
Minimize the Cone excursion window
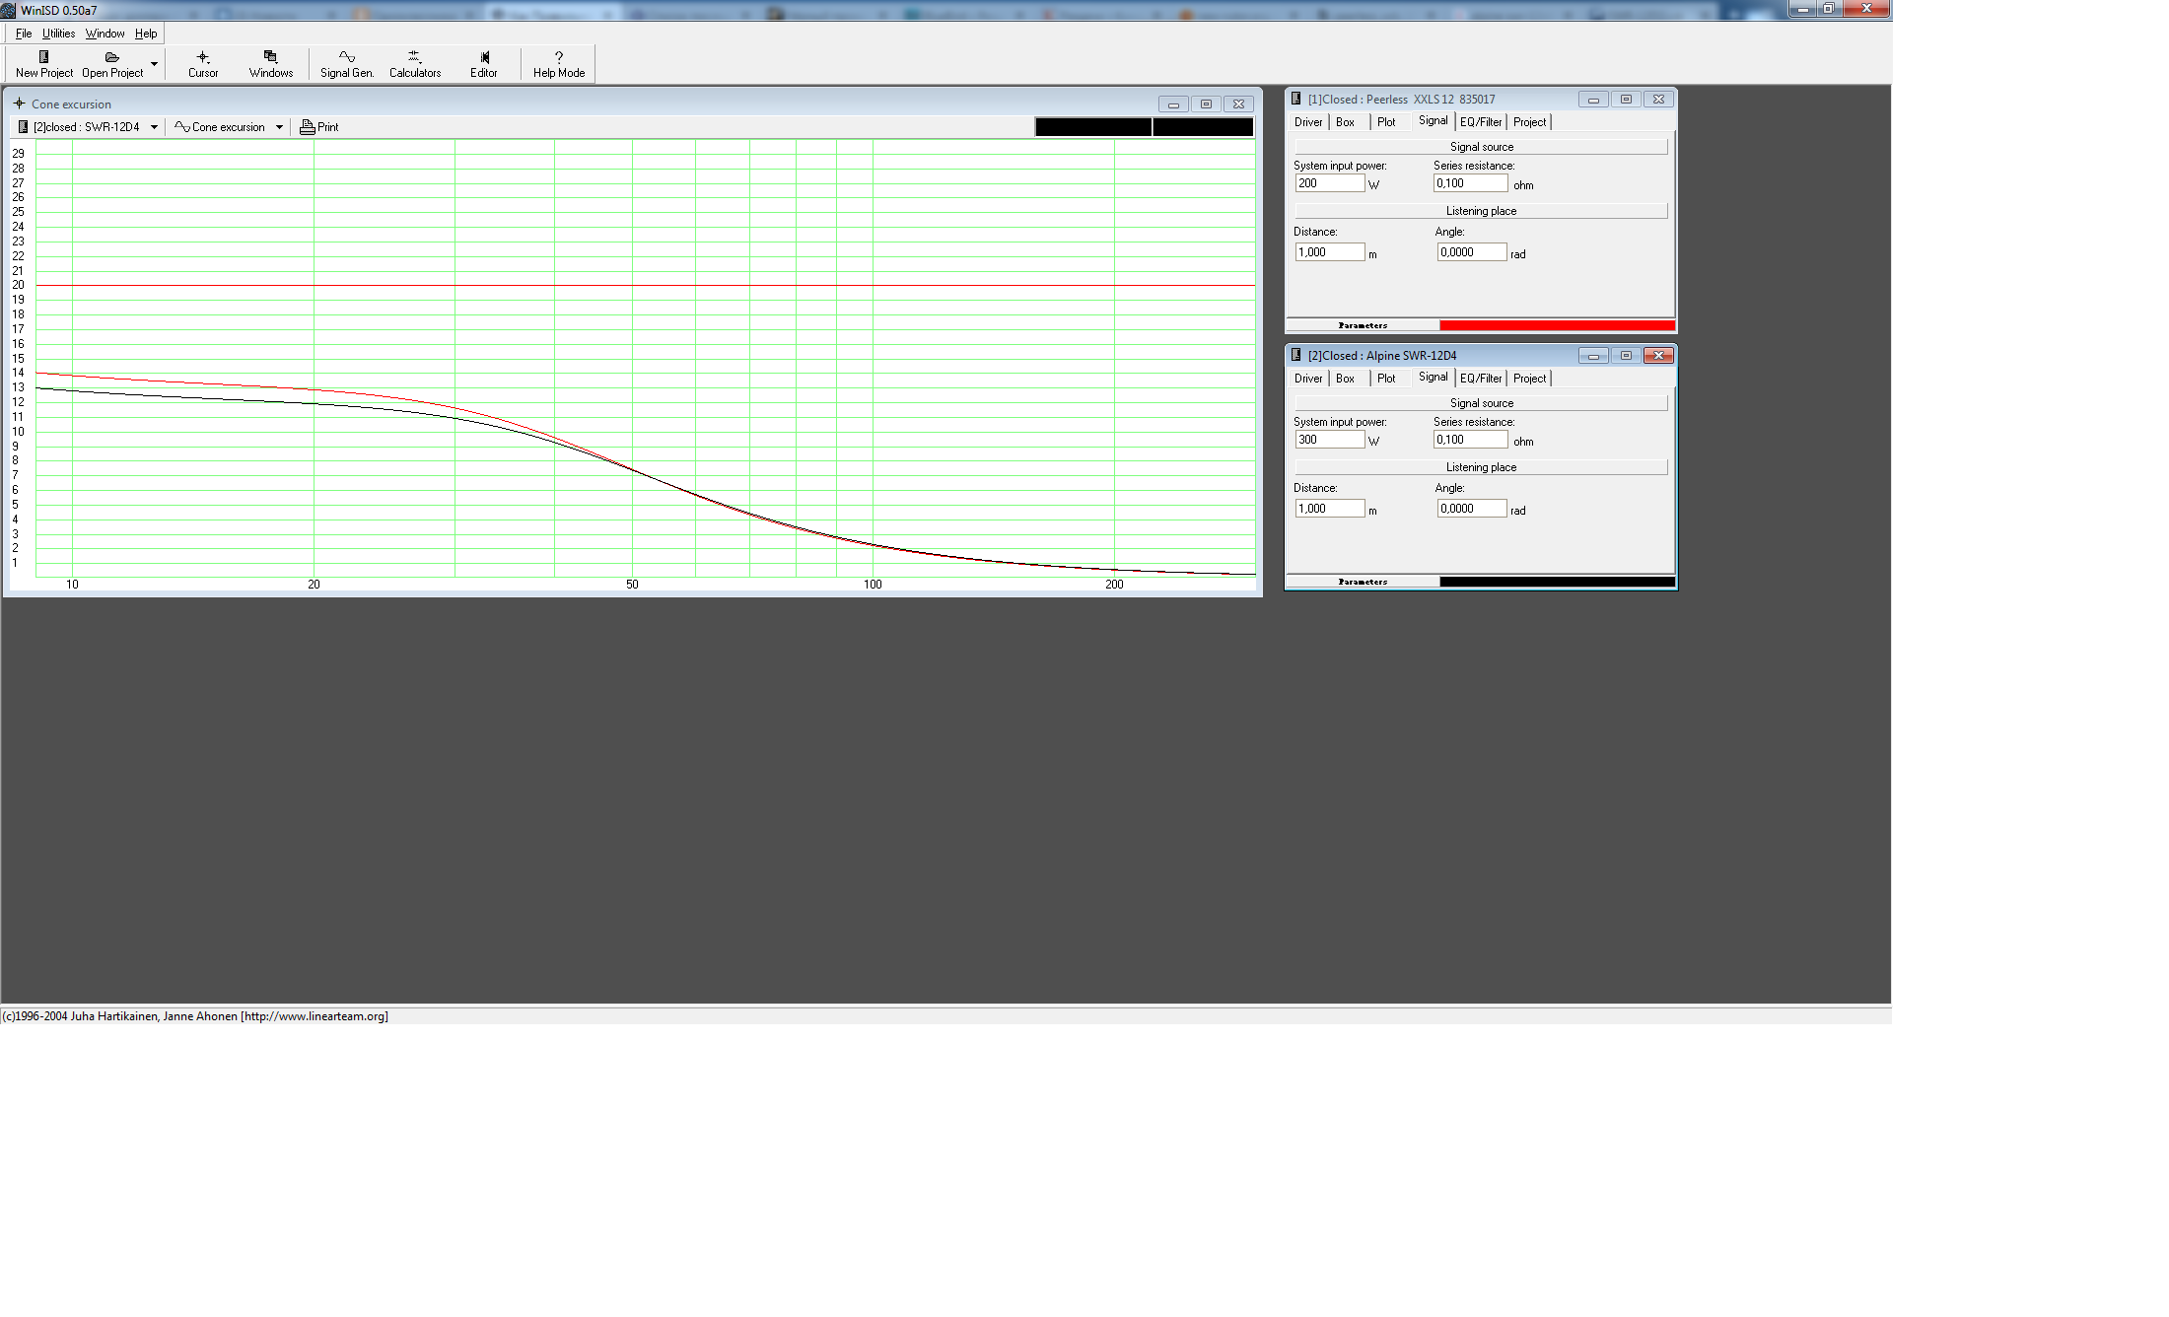1173,104
